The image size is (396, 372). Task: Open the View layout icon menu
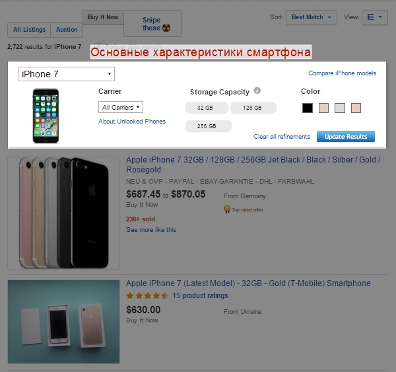point(375,17)
